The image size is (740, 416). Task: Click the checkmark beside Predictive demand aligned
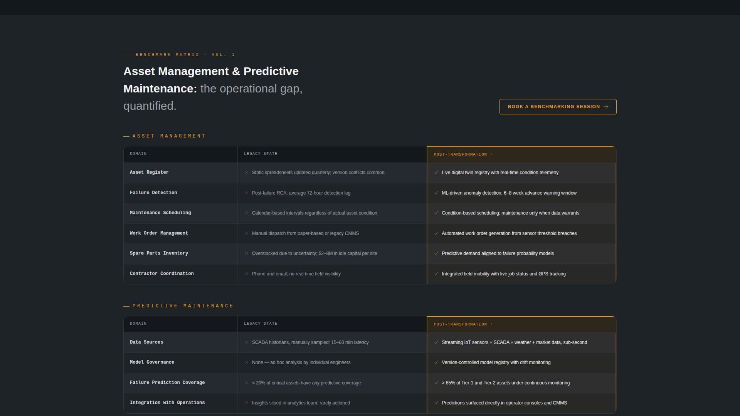pyautogui.click(x=436, y=253)
